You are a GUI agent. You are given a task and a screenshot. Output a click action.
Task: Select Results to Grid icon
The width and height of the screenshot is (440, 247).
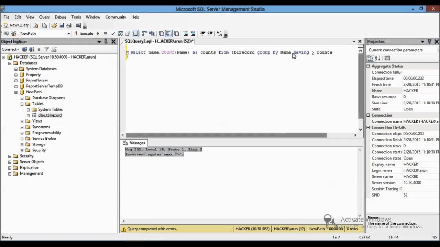click(x=169, y=33)
